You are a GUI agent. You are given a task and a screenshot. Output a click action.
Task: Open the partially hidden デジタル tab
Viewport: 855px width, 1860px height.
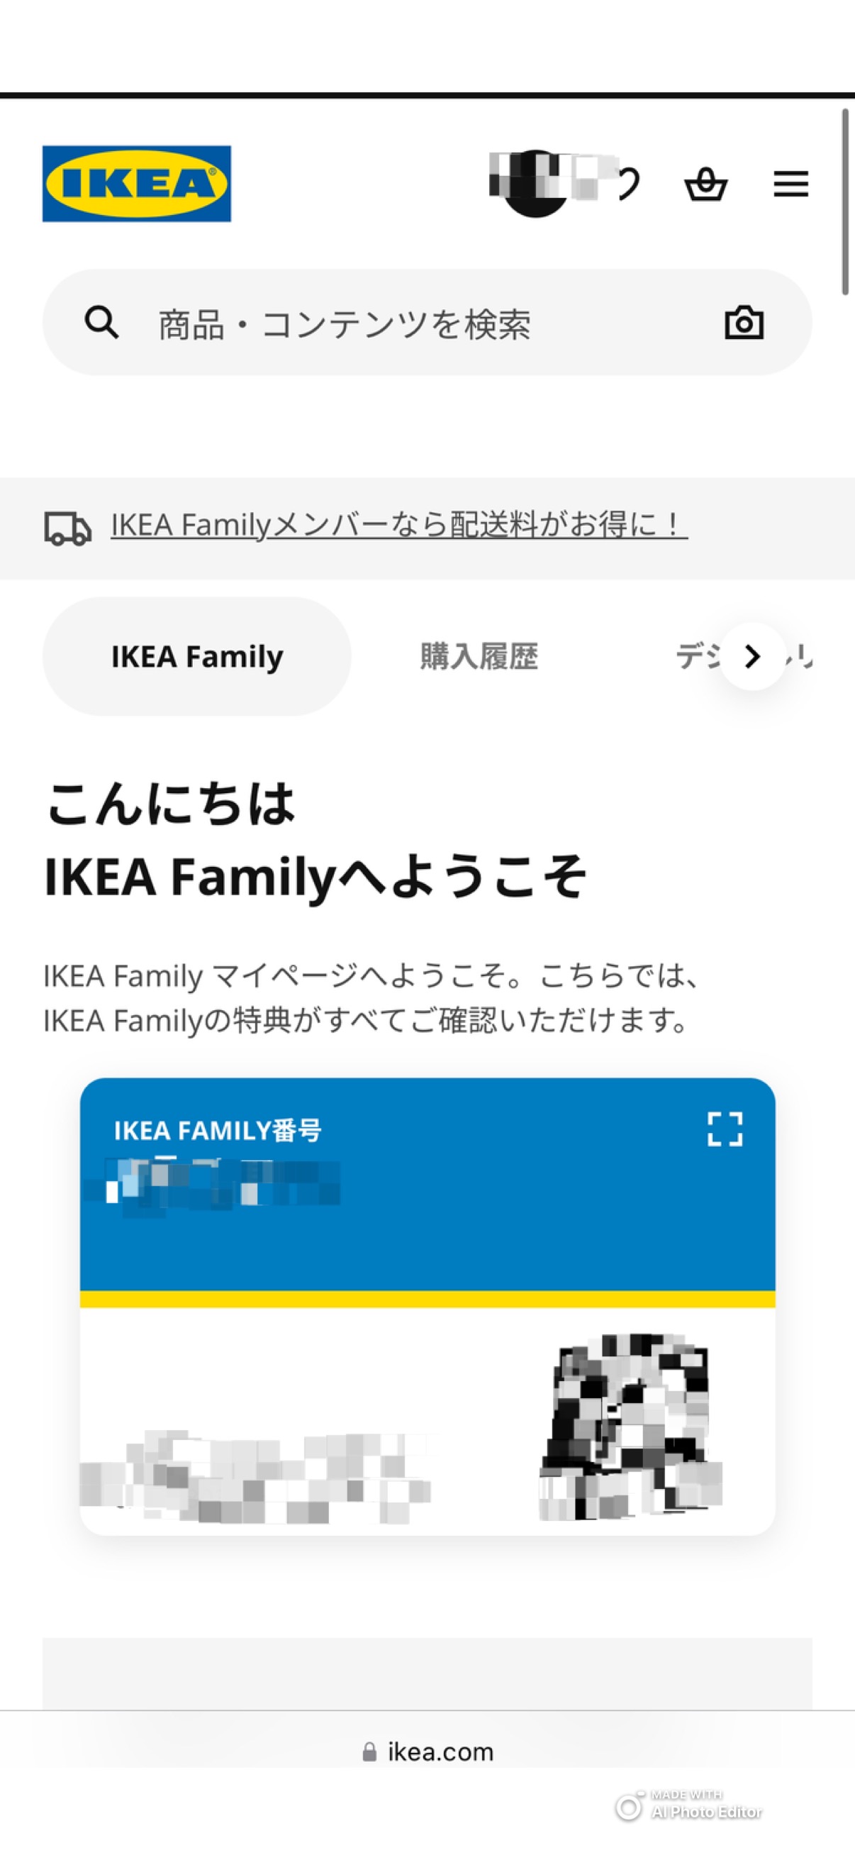(744, 656)
